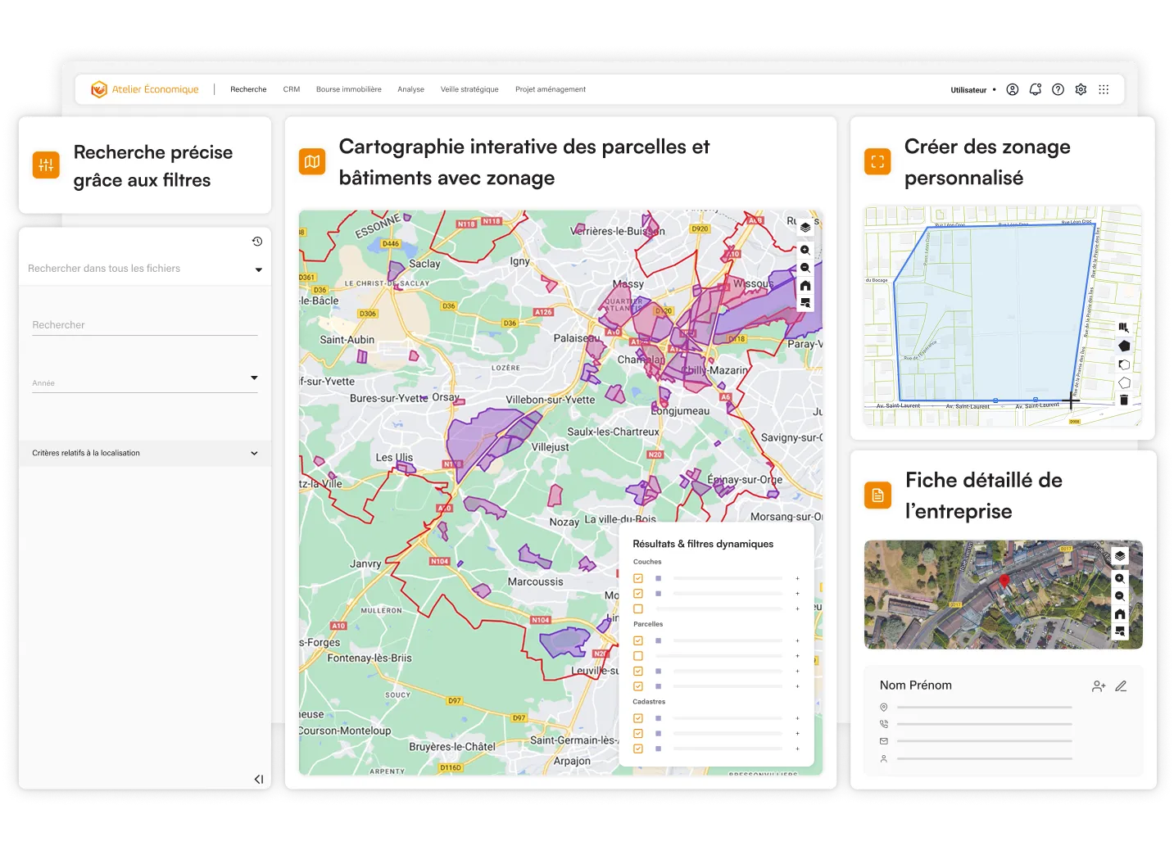
Task: Open layers control on main map
Action: [x=805, y=228]
